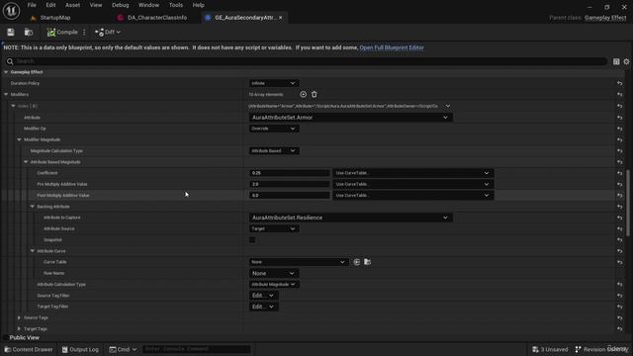Click Gameplay Effect parent class link
The image size is (633, 356).
tap(605, 18)
